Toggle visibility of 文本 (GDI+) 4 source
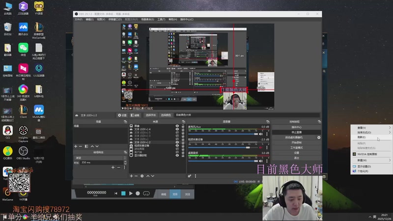Image resolution: width=393 pixels, height=221 pixels. coord(177,129)
